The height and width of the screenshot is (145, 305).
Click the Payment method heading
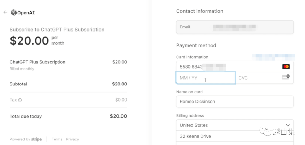[x=196, y=45]
